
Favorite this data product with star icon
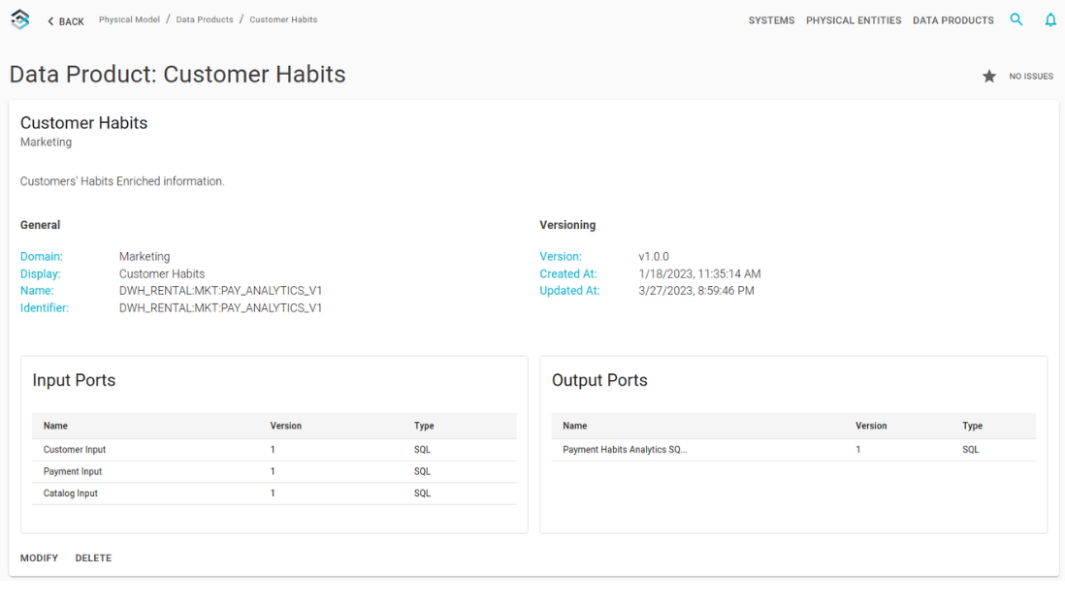[x=989, y=76]
